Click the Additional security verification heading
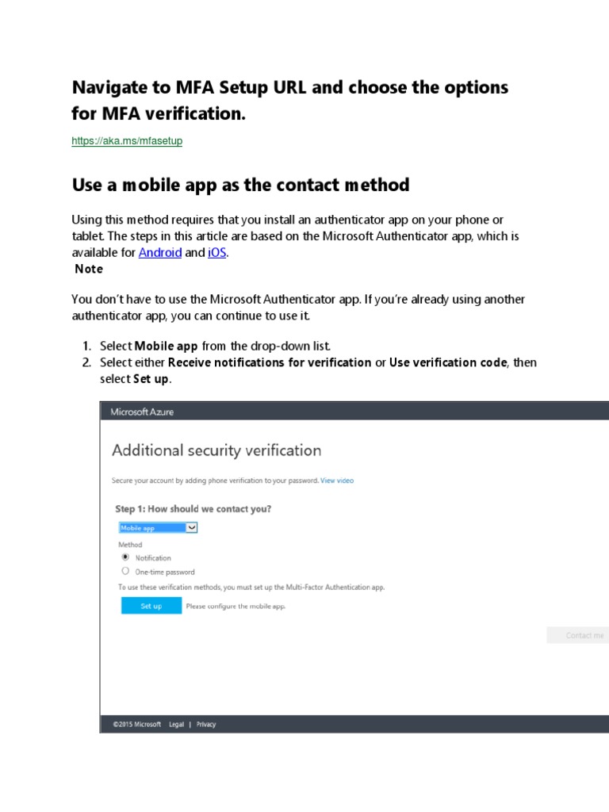 point(216,450)
